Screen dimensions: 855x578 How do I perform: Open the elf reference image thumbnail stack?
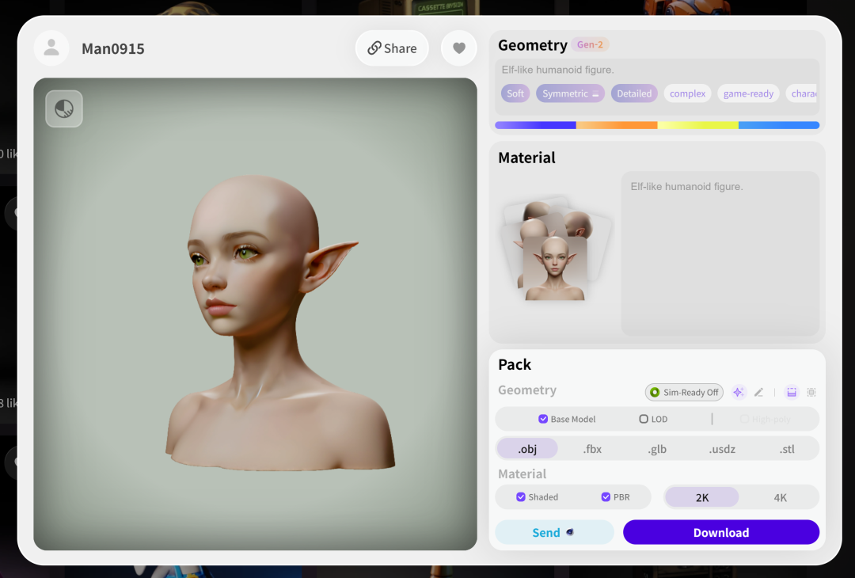point(555,249)
